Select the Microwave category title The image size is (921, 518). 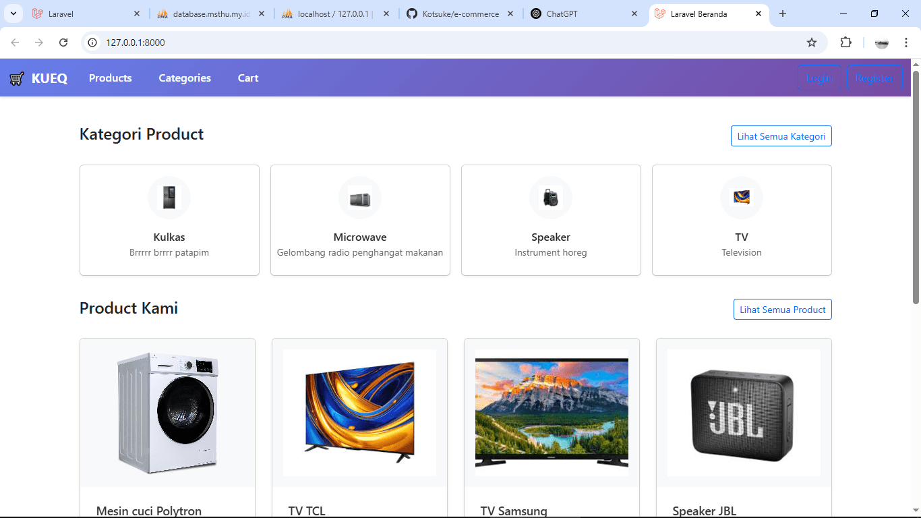[360, 237]
